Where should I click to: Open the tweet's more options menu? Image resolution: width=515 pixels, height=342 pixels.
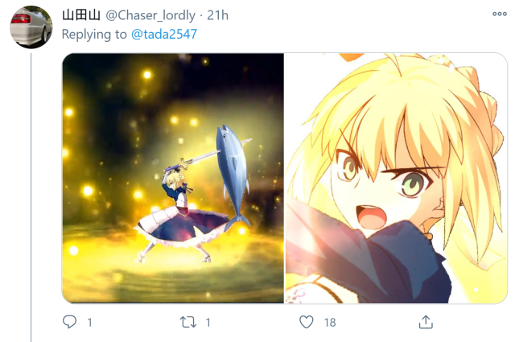point(499,14)
